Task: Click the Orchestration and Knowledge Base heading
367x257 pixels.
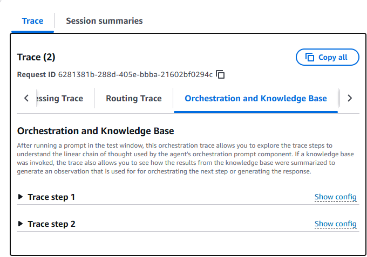Action: (96, 131)
